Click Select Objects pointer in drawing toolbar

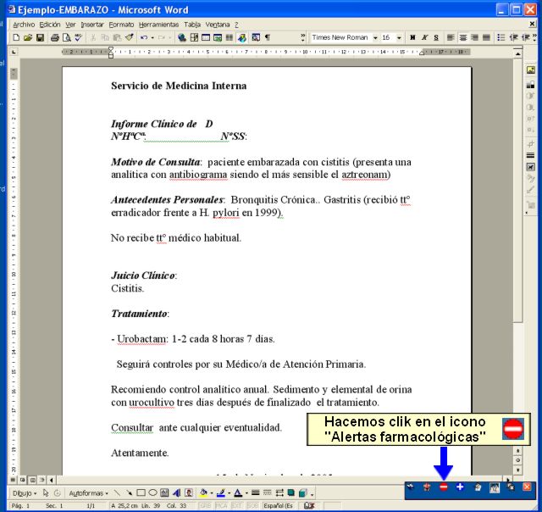coord(46,493)
